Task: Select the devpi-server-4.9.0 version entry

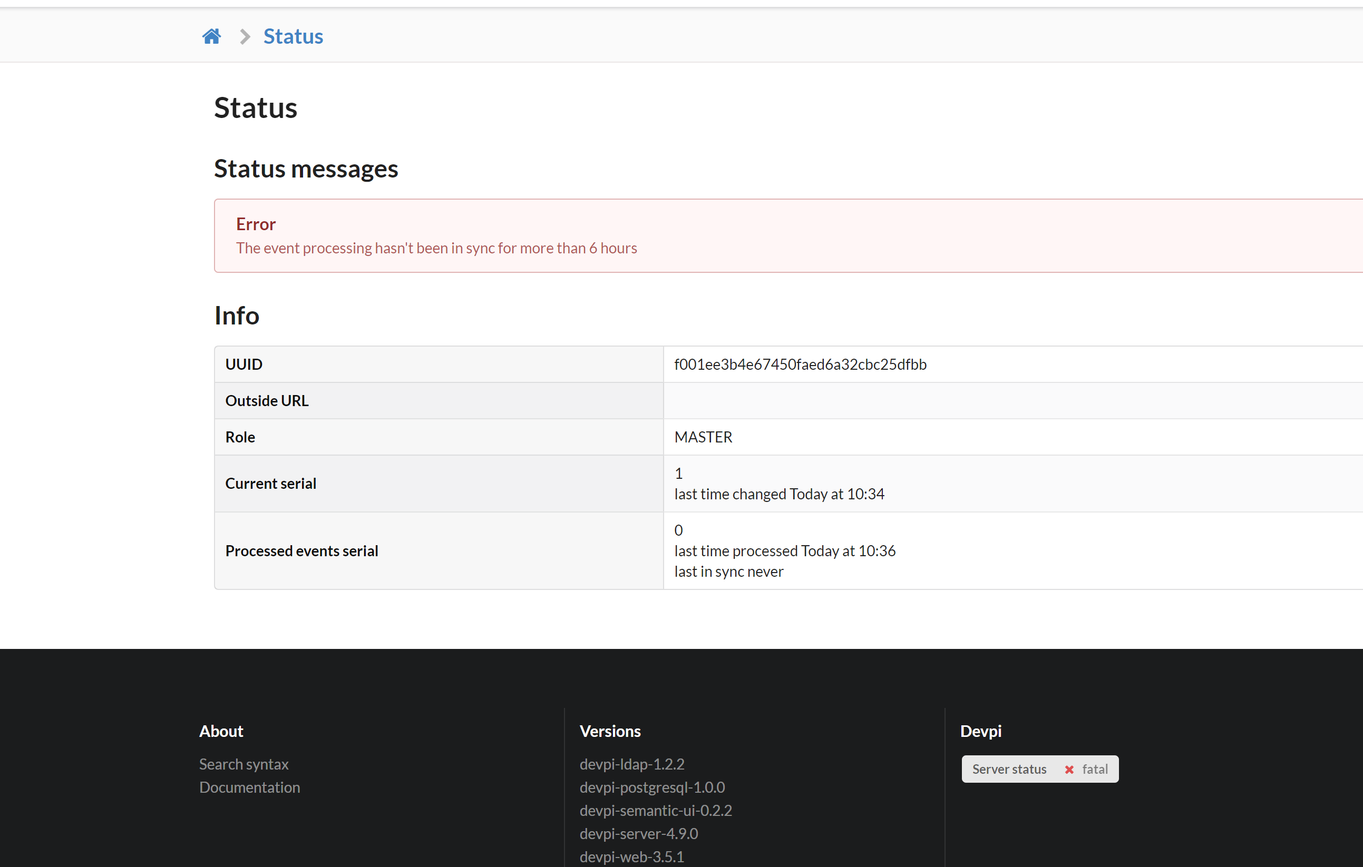Action: (x=638, y=833)
